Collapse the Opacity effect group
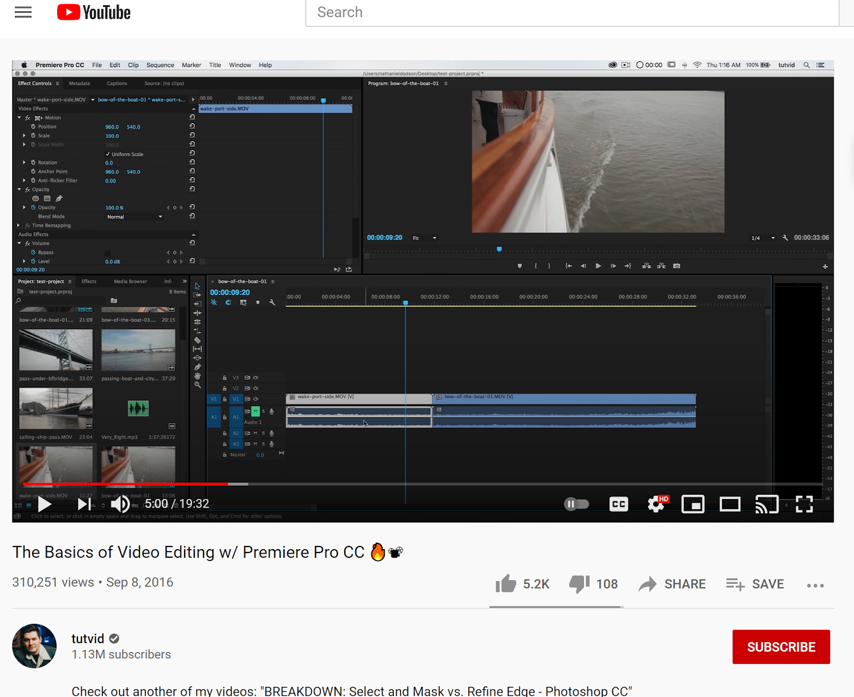854x697 pixels. click(x=20, y=189)
